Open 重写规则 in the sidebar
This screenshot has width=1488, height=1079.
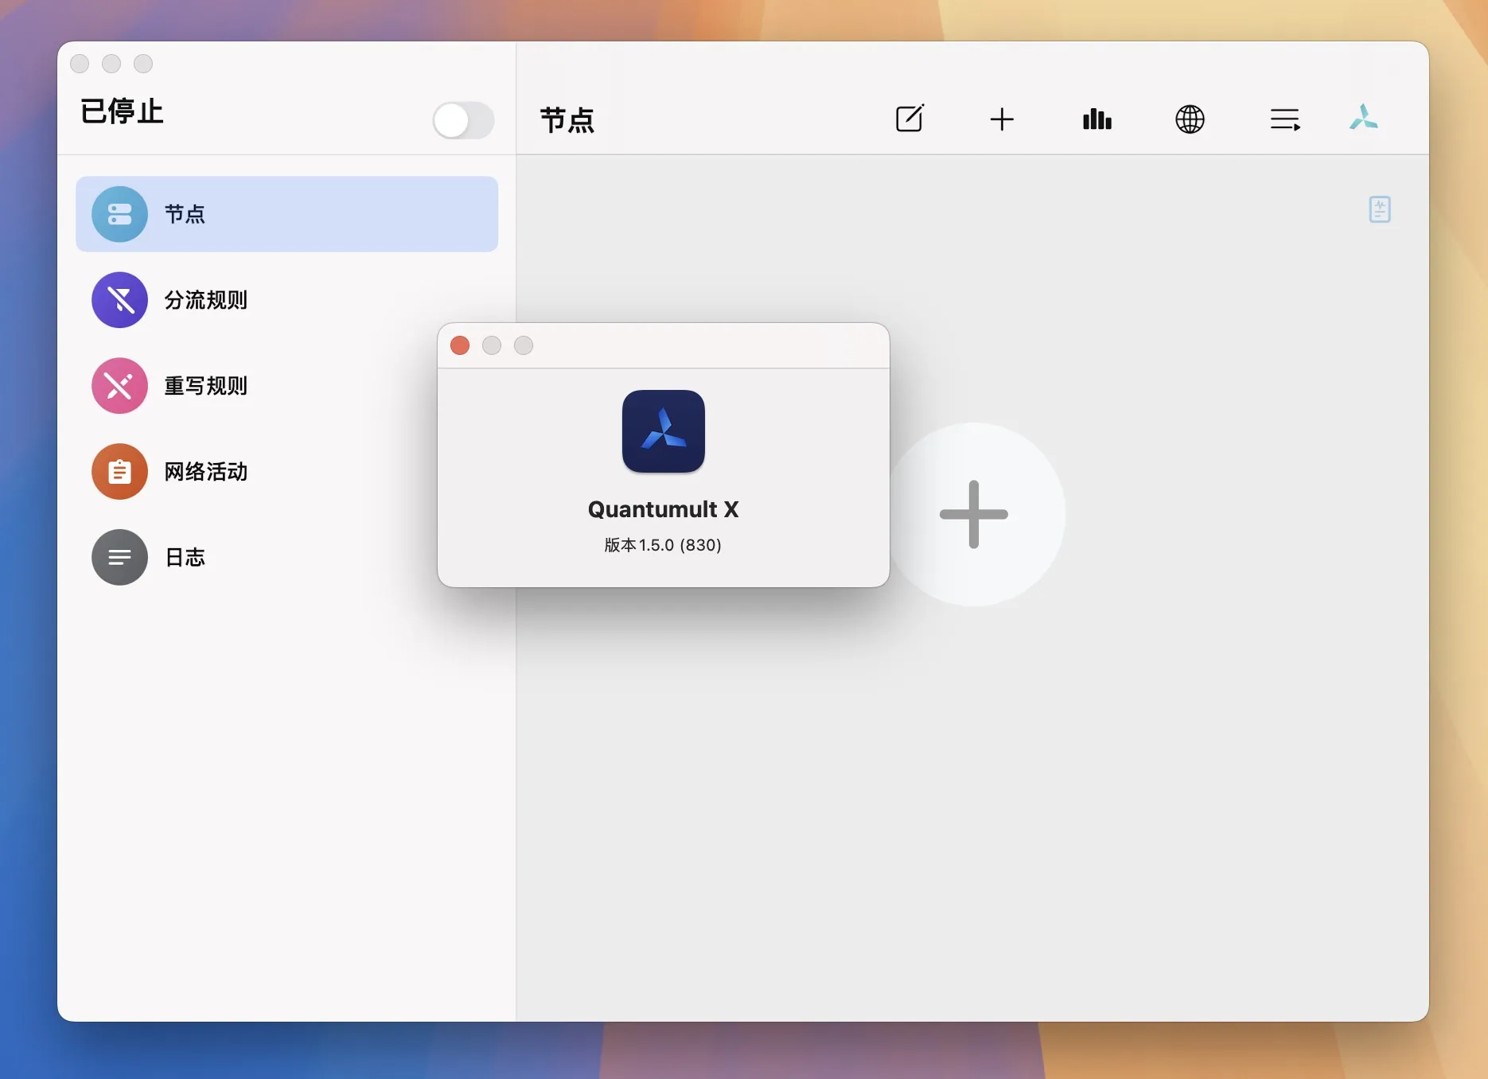point(286,386)
